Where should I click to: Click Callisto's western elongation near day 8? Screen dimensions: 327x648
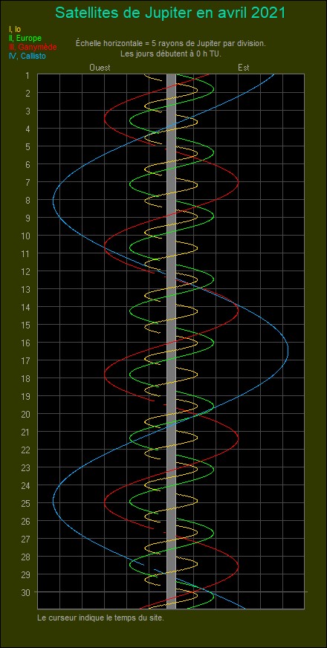(x=54, y=201)
